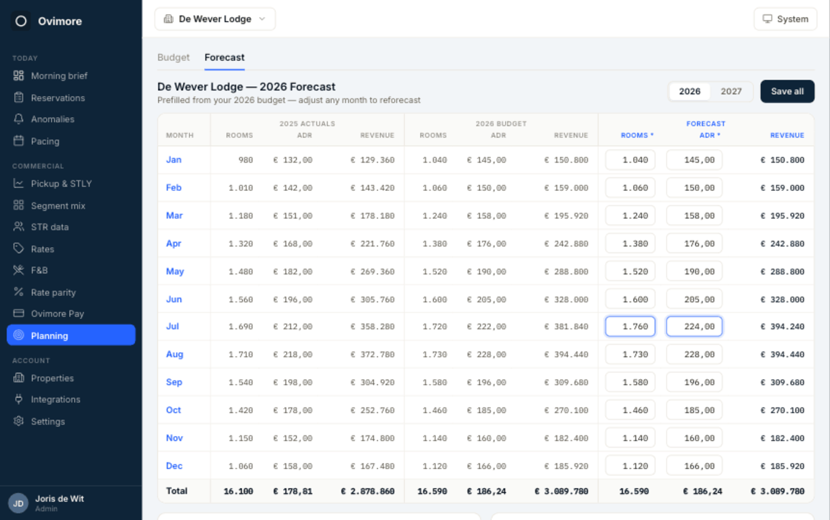830x520 pixels.
Task: Open the Jan month link
Action: pyautogui.click(x=174, y=160)
